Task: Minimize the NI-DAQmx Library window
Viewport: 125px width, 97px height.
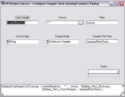Action: point(111,4)
